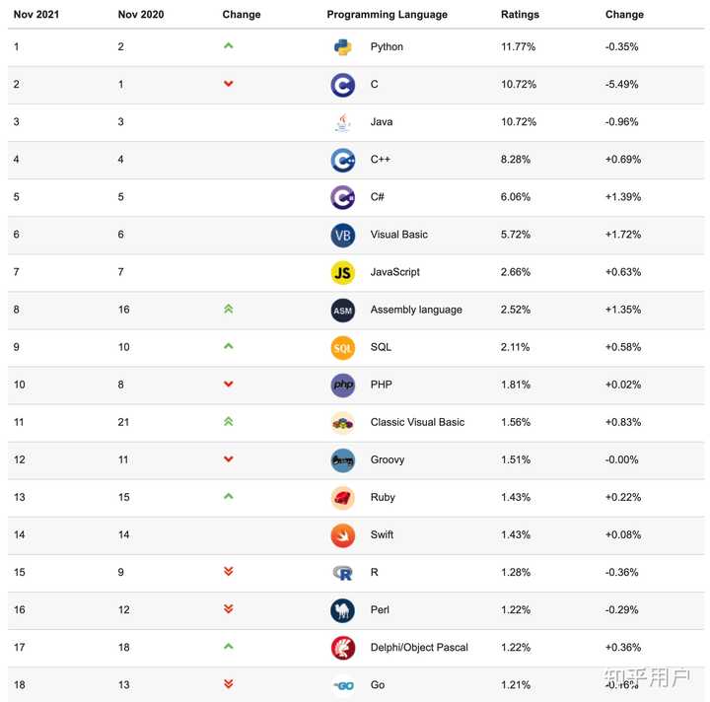Click the double green arrow for Assembly language
710x702 pixels.
click(x=229, y=310)
